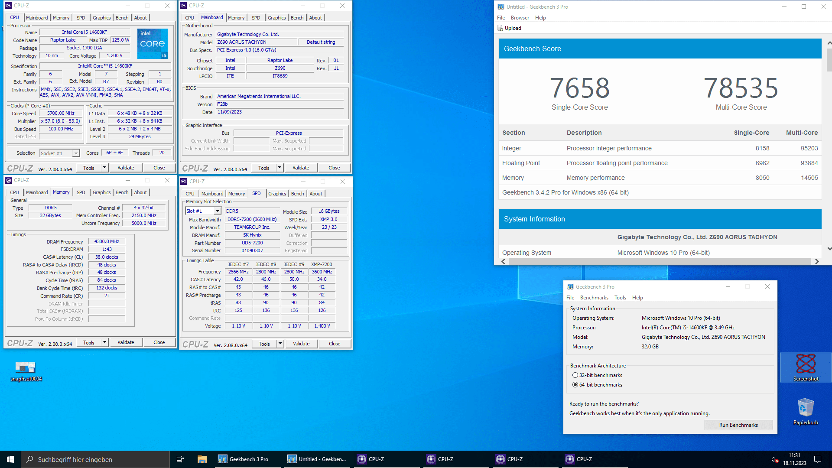This screenshot has height=468, width=832.
Task: Click the Memory row score 14505
Action: click(x=809, y=178)
